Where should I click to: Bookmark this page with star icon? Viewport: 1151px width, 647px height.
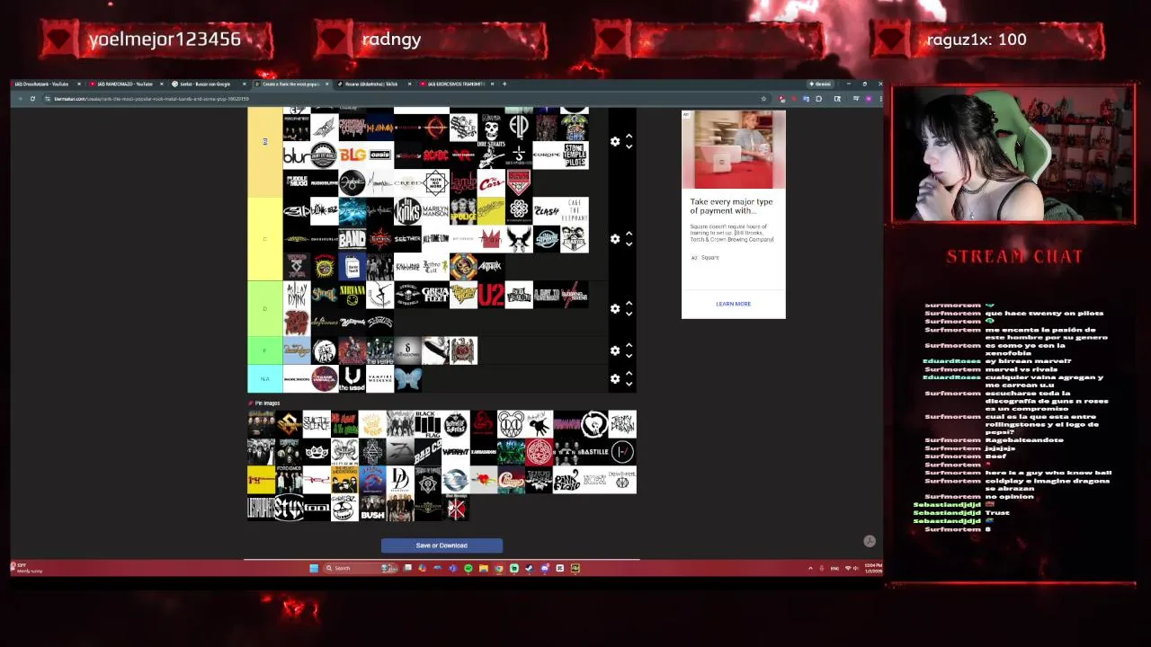tap(763, 99)
